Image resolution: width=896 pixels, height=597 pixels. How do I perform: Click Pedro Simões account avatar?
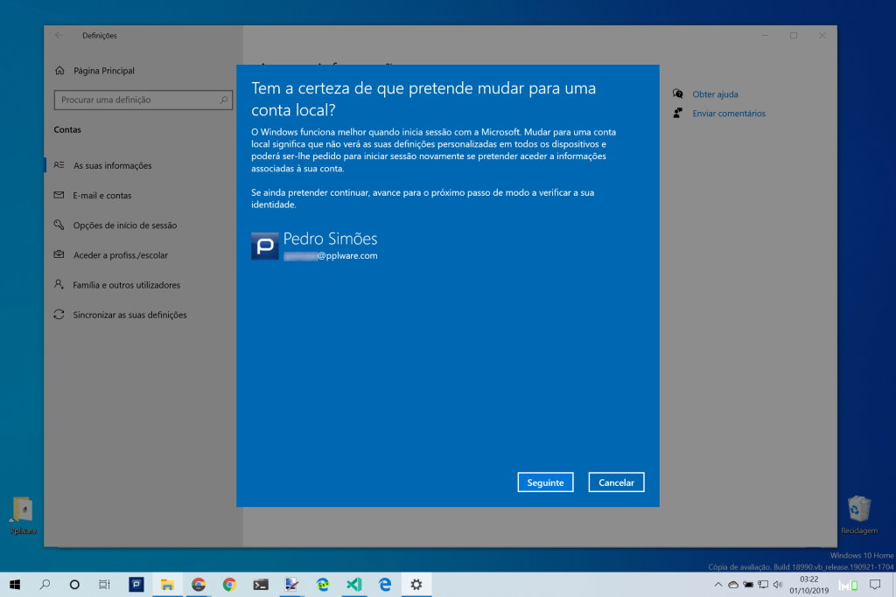coord(265,246)
